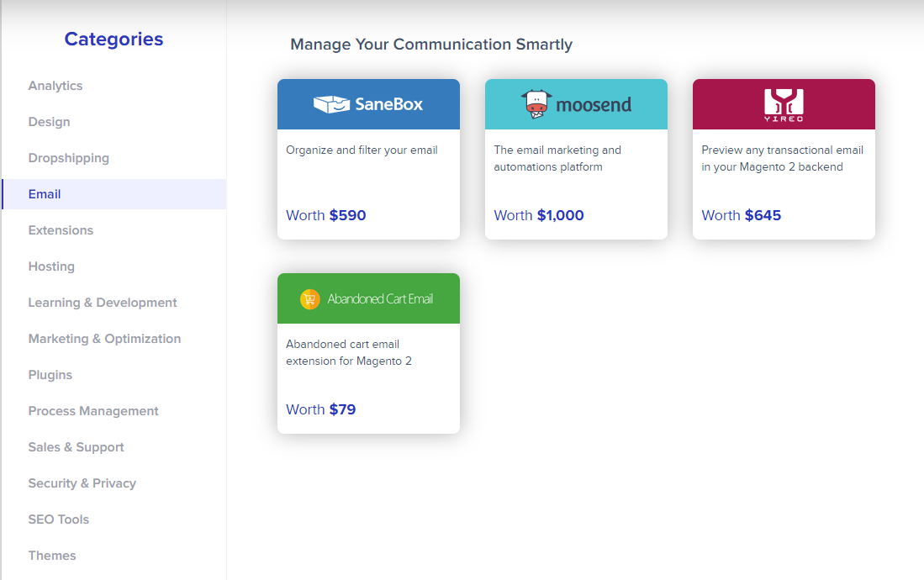Click Moosend 'Worth $1,000' value
This screenshot has height=580, width=924.
pyautogui.click(x=539, y=215)
